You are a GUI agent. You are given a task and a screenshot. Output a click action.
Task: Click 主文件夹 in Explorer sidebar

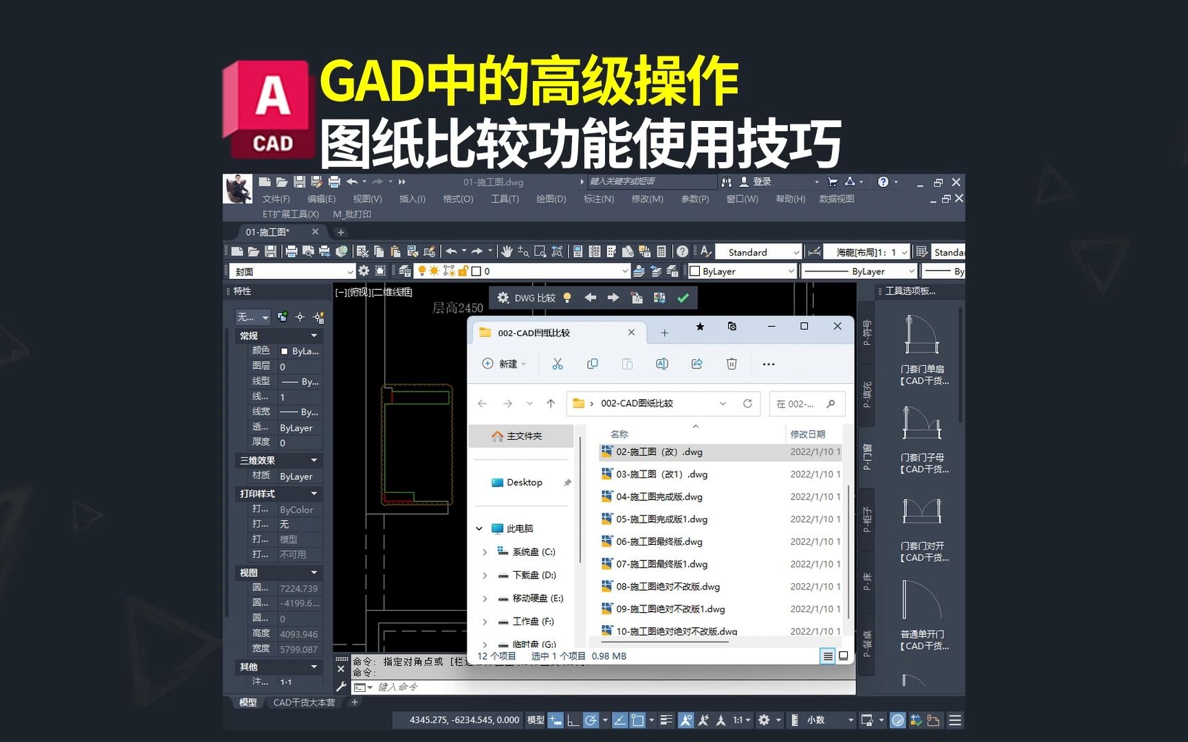click(520, 436)
